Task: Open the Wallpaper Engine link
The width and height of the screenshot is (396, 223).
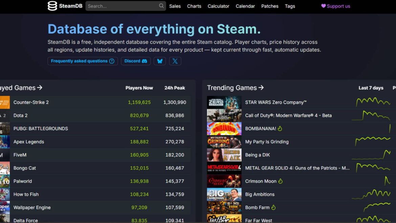Action: click(x=32, y=207)
